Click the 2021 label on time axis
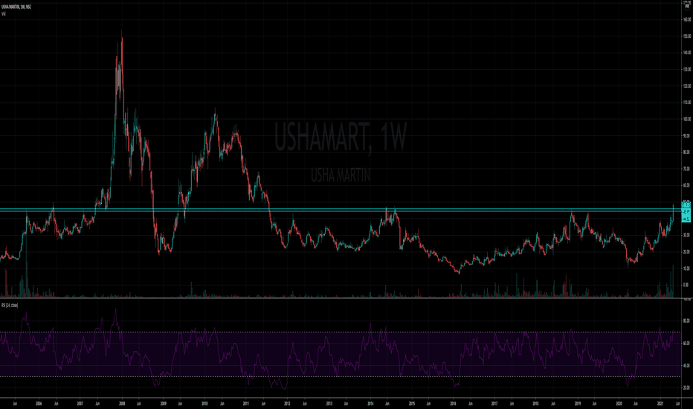Screen dimensions: 693x409 660,403
